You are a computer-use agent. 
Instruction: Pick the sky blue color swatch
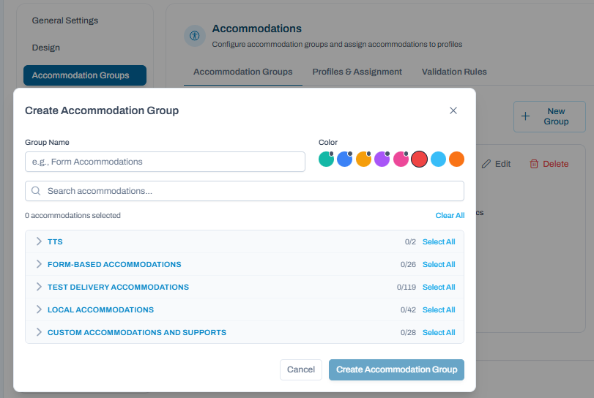(438, 159)
